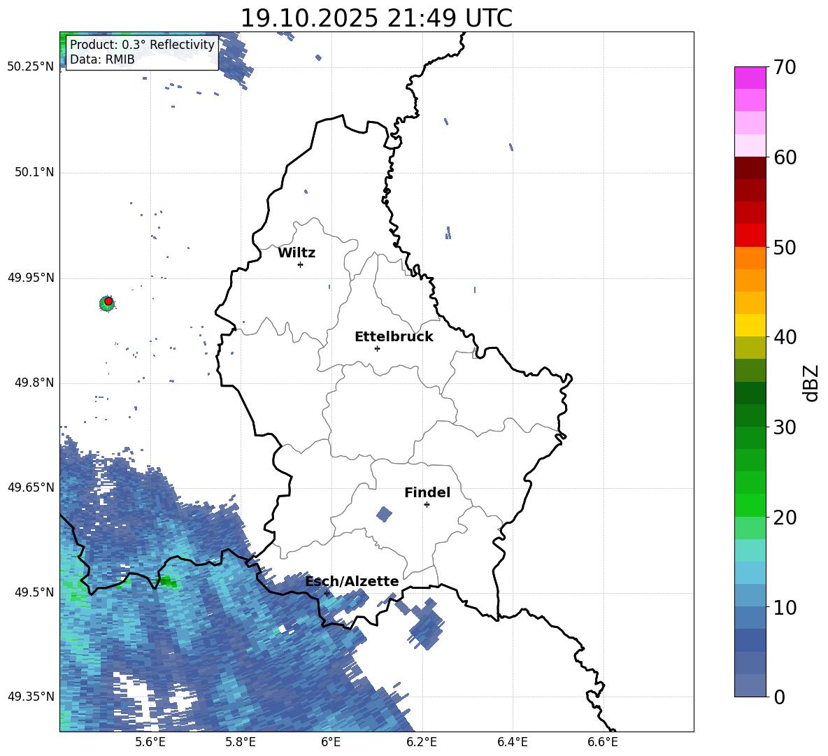Screen dimensions: 828x756
Task: Click the 49.65°N latitude label
Action: pyautogui.click(x=31, y=487)
